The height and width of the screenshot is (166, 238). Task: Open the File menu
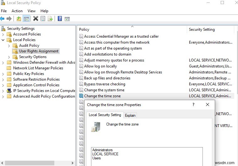coord(4,11)
